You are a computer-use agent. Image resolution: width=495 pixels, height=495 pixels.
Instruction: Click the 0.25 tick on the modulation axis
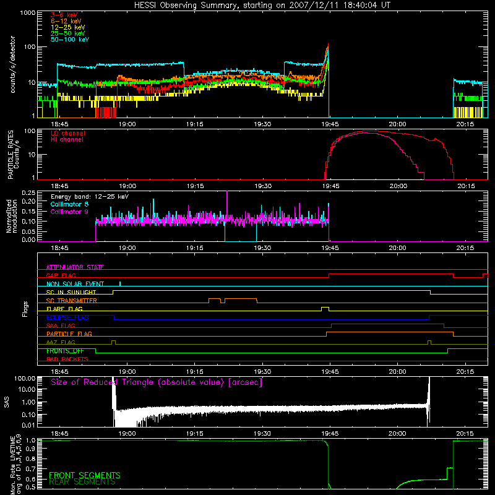(28, 192)
